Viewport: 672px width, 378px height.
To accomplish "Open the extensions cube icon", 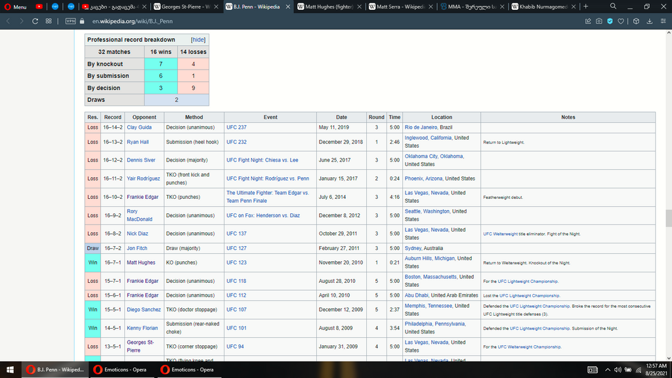I will (x=636, y=21).
